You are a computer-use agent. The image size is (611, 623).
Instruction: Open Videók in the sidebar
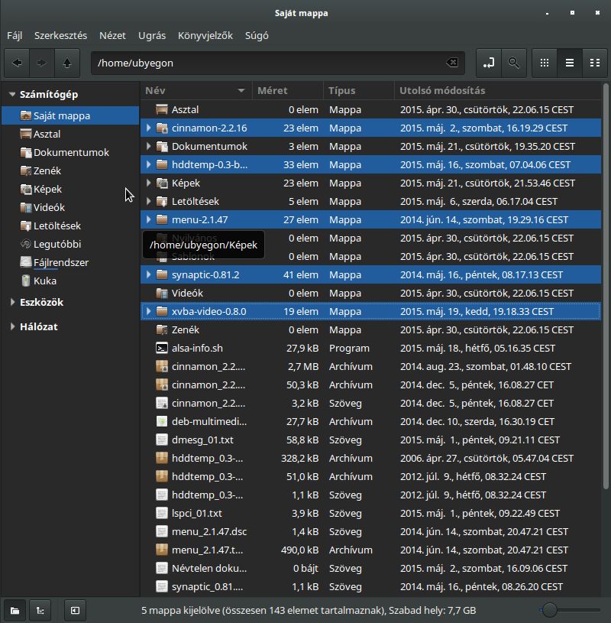click(70, 207)
